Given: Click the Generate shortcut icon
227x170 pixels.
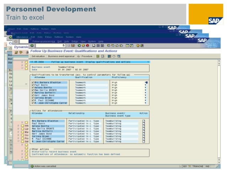Looking at the screenshot, I should [x=131, y=45].
